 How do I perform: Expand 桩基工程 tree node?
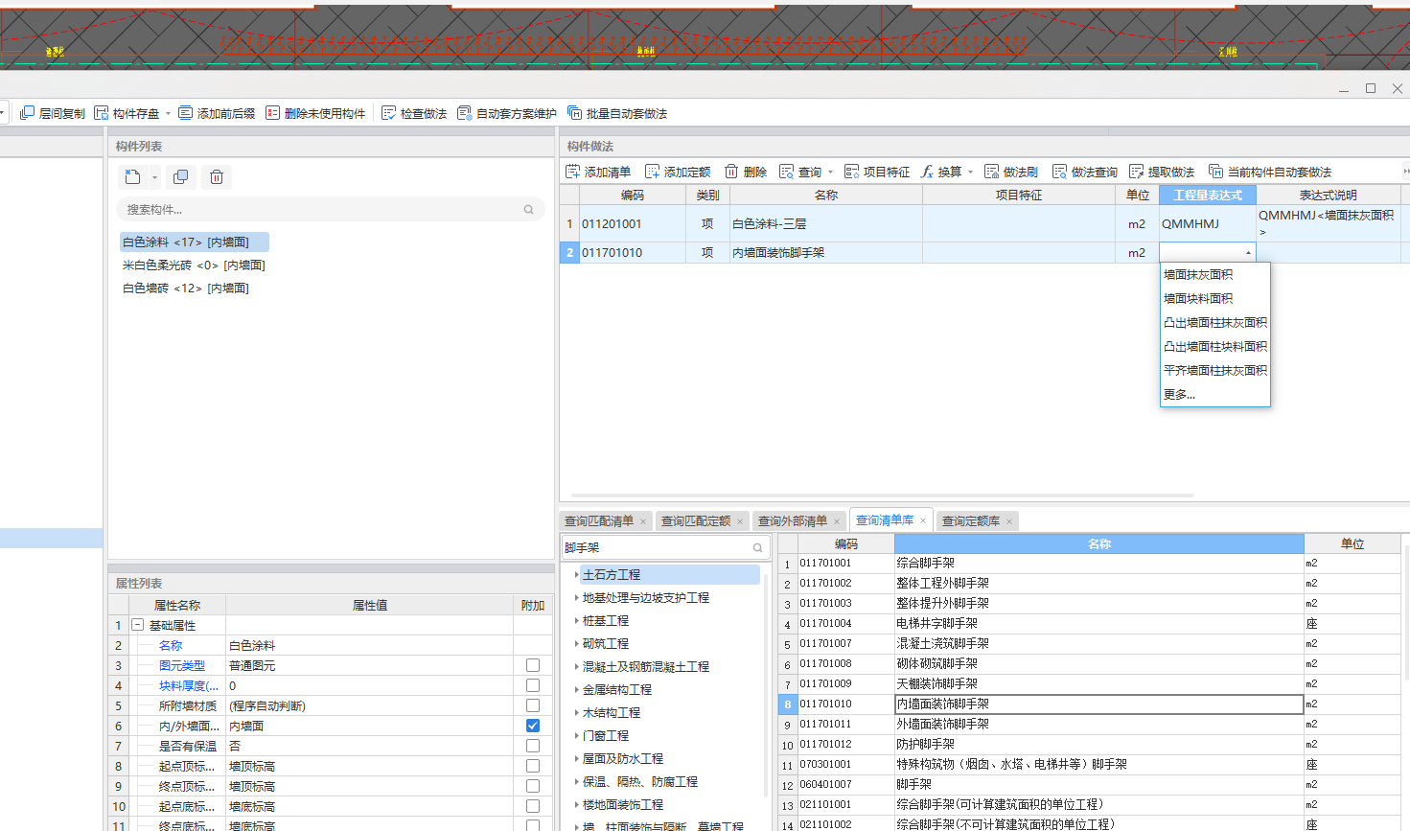click(x=576, y=620)
